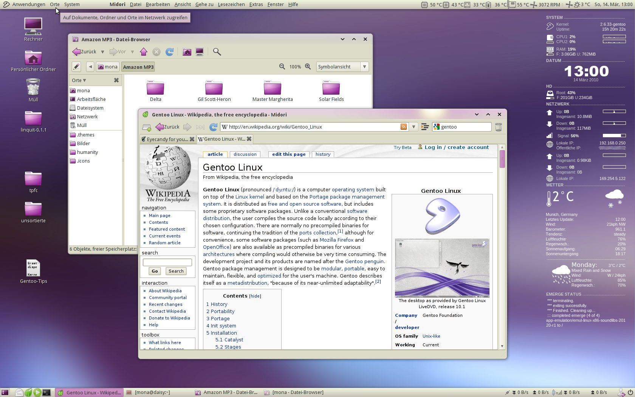Open Gentoo-Tips file on desktop

33,271
